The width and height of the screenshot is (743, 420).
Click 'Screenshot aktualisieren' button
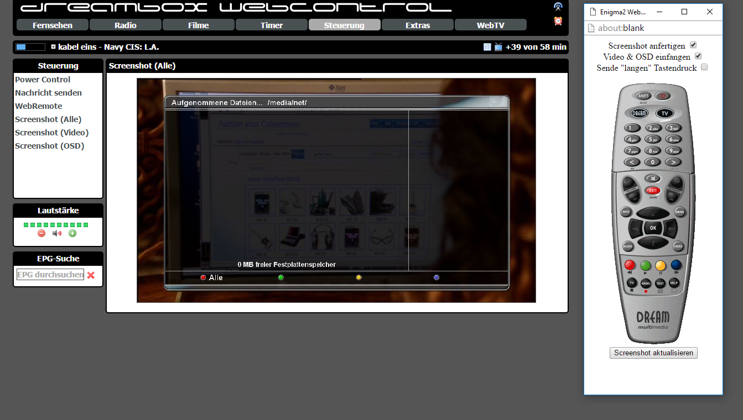click(653, 353)
